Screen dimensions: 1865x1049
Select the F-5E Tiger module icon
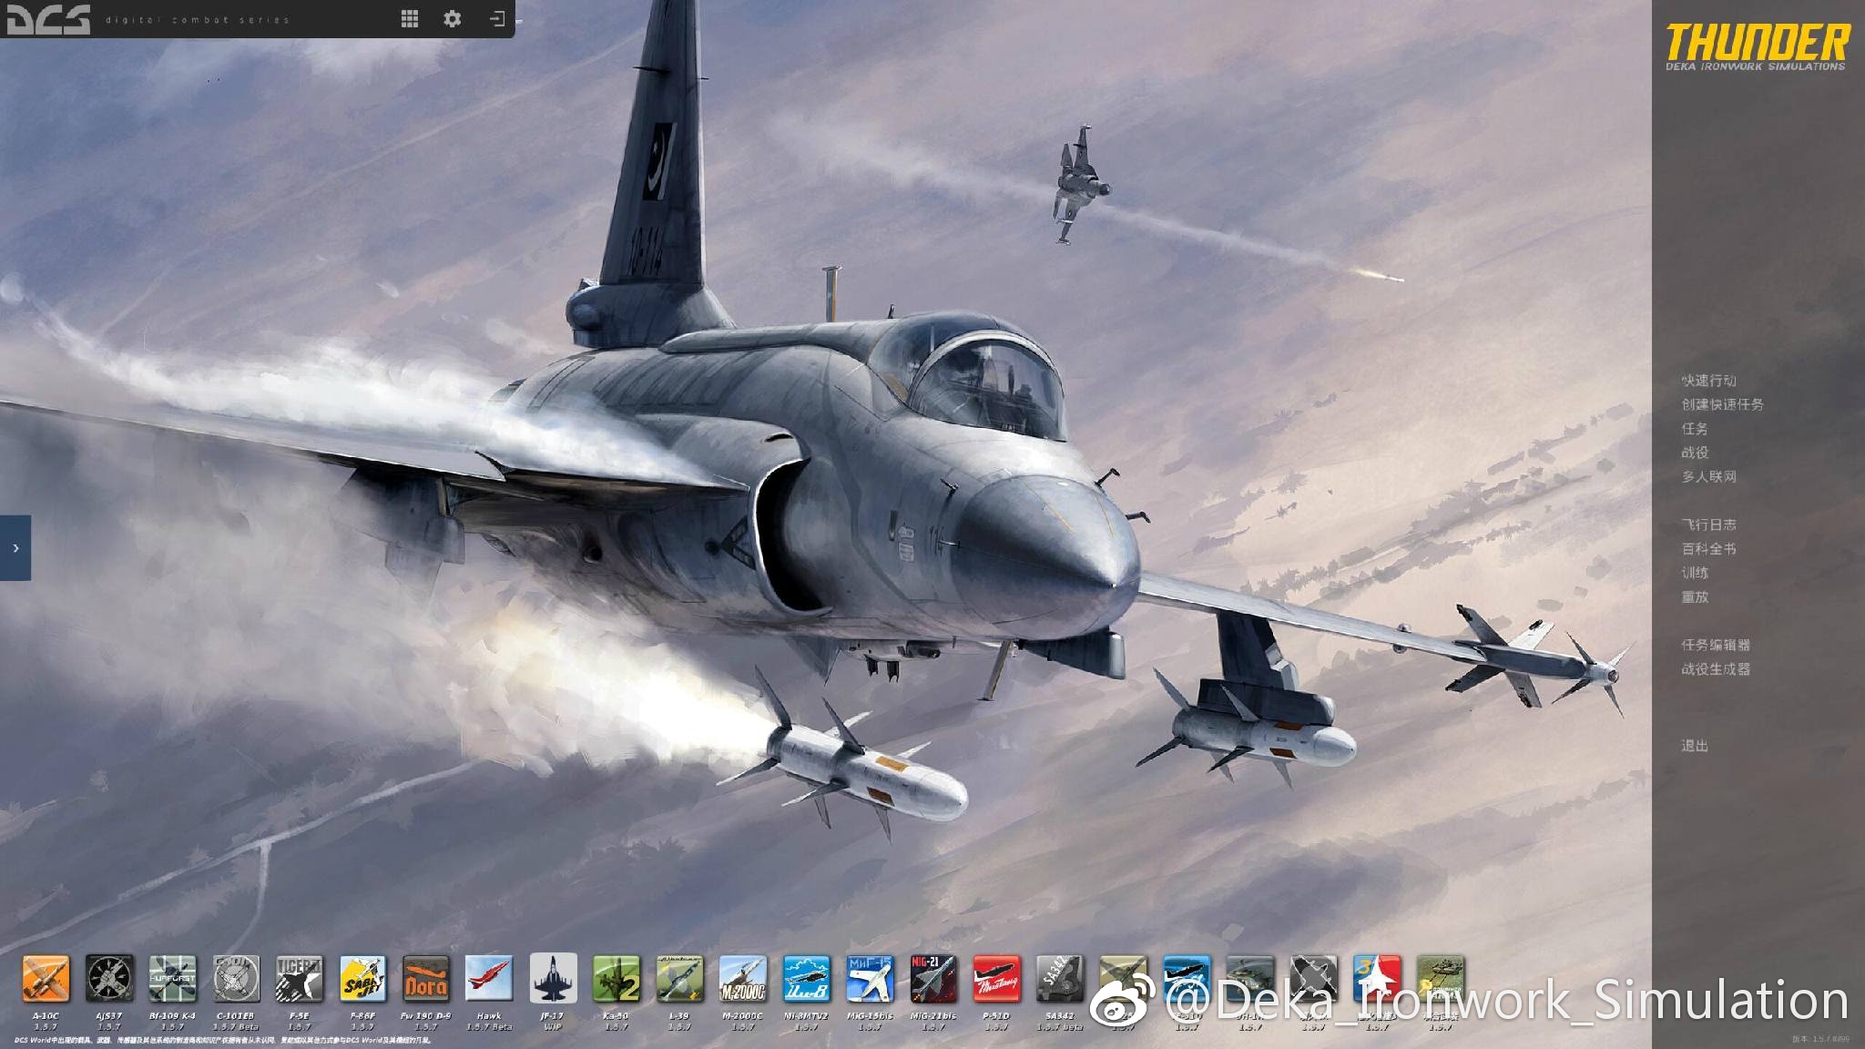point(299,979)
